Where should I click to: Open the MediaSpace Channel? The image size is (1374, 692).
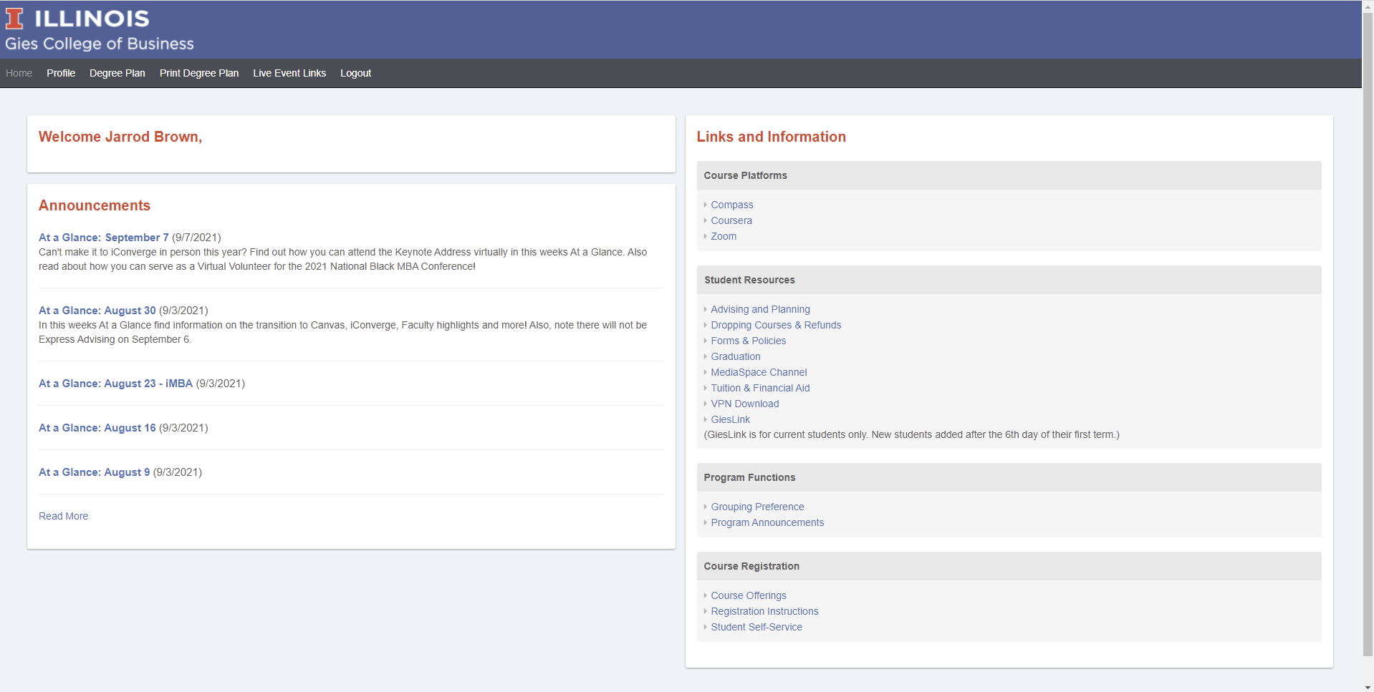click(759, 372)
